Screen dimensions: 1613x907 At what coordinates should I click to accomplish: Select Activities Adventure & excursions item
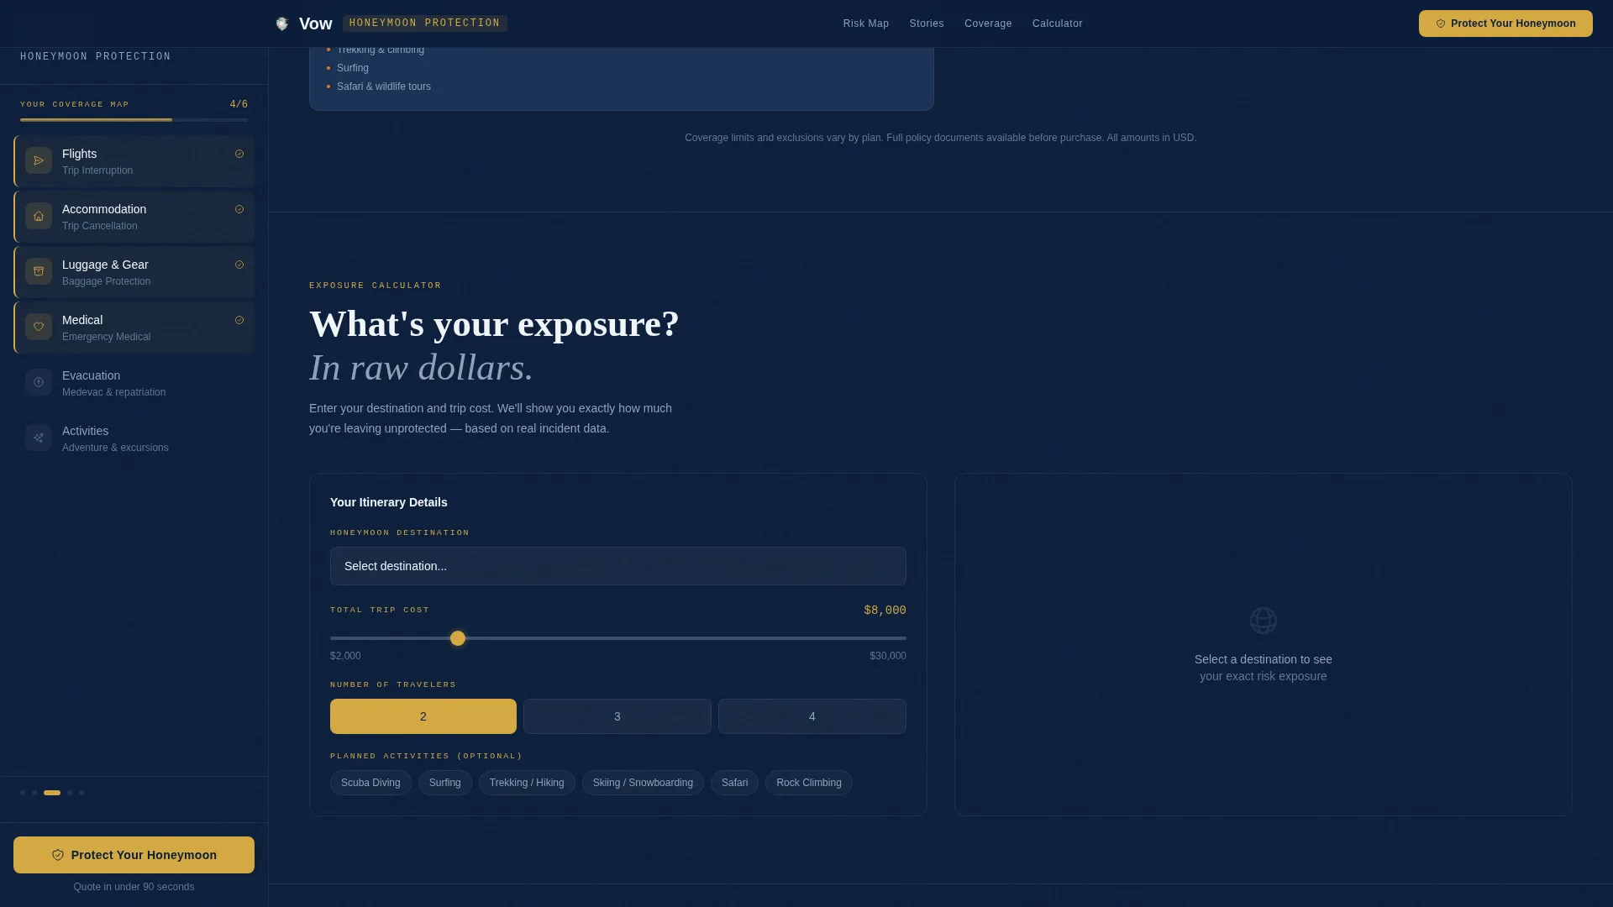click(134, 438)
